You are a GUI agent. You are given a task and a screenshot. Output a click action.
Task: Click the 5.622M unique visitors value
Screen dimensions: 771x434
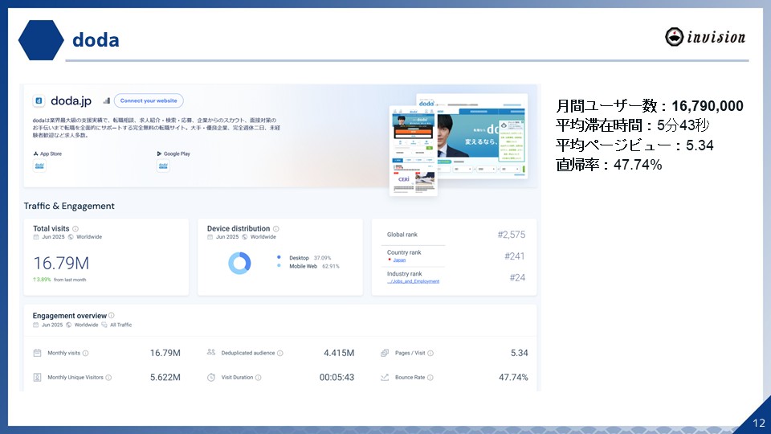coord(165,378)
